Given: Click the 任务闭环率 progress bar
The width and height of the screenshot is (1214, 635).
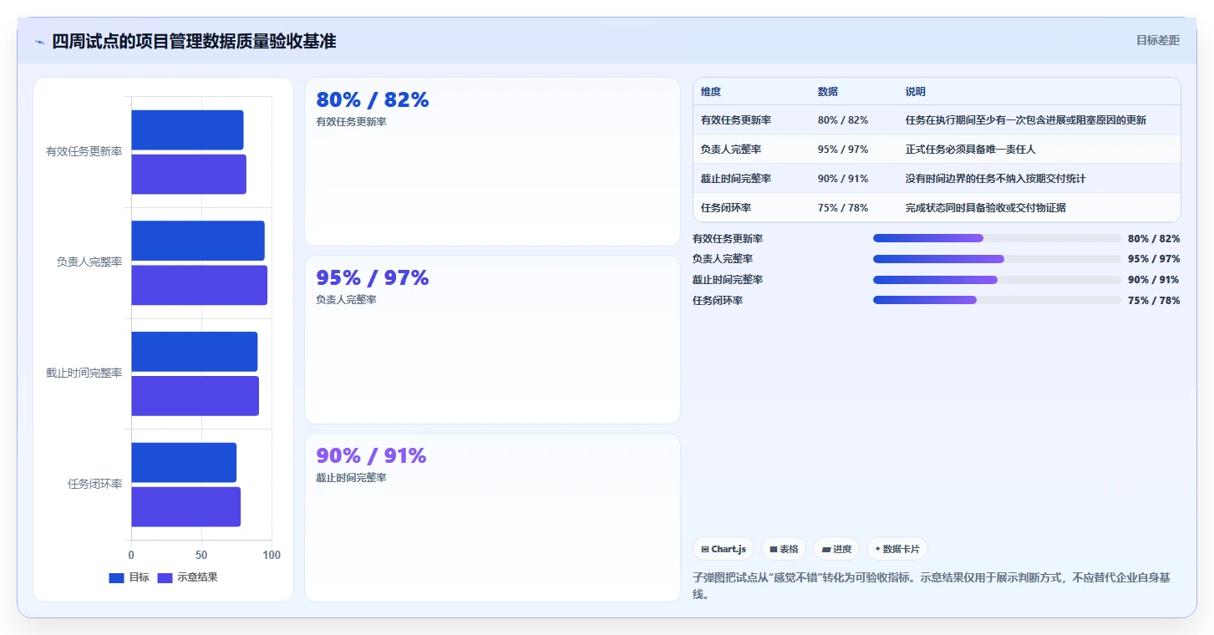Looking at the screenshot, I should click(997, 300).
